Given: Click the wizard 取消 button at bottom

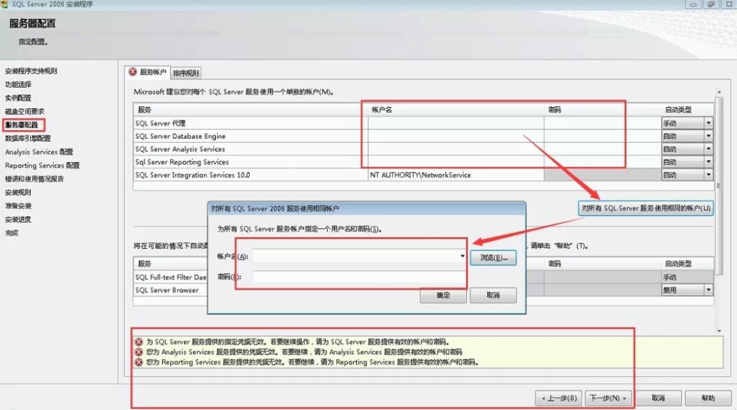Looking at the screenshot, I should (x=658, y=398).
